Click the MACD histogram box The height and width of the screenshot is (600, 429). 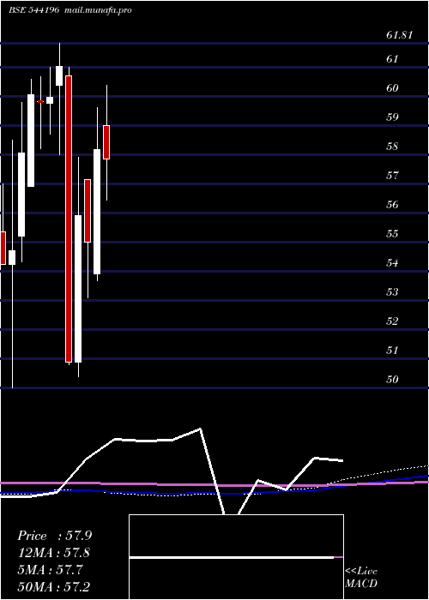point(236,557)
